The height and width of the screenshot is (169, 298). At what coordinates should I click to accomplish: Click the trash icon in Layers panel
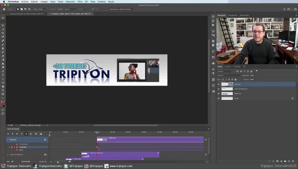click(x=293, y=161)
